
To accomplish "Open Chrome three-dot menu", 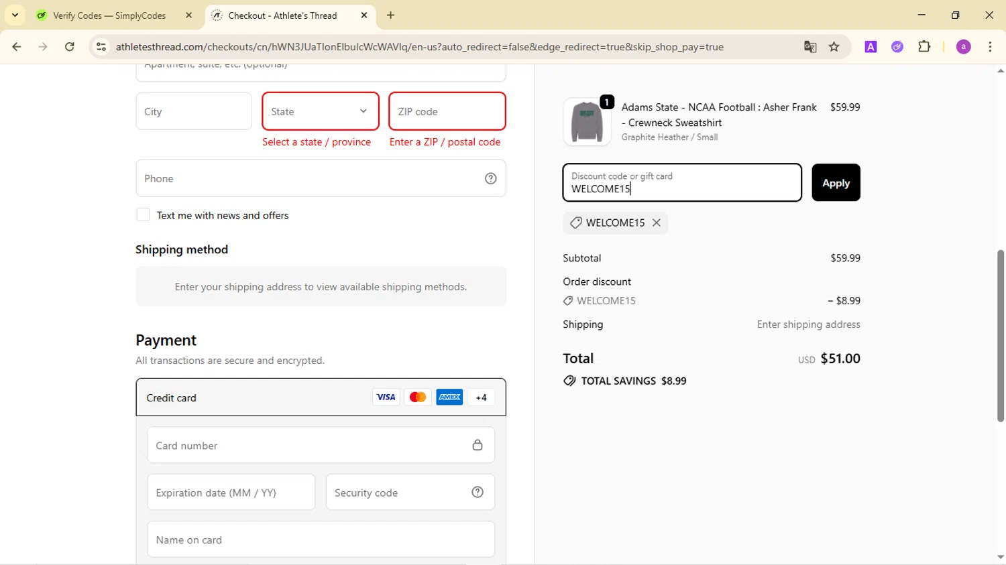I will (990, 47).
